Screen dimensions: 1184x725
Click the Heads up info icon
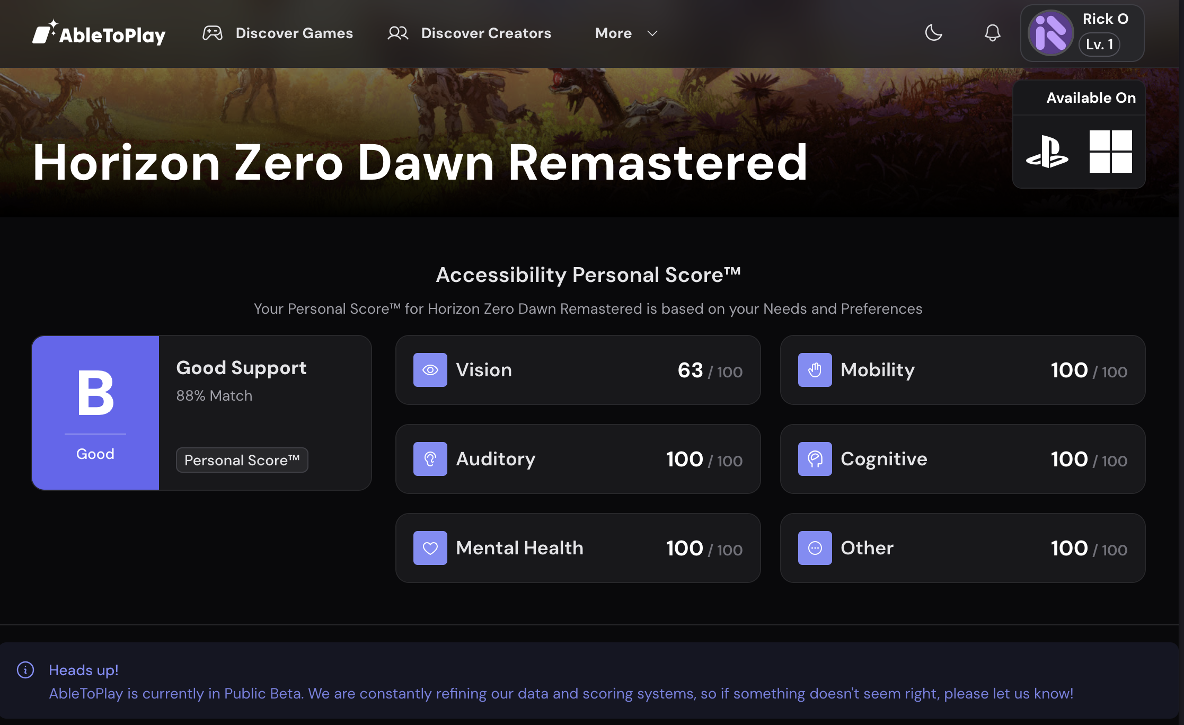click(x=25, y=670)
